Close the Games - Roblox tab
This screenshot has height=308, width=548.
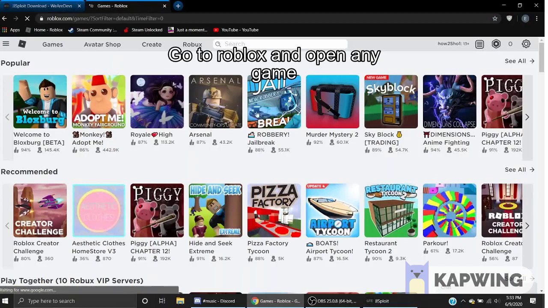tap(164, 6)
